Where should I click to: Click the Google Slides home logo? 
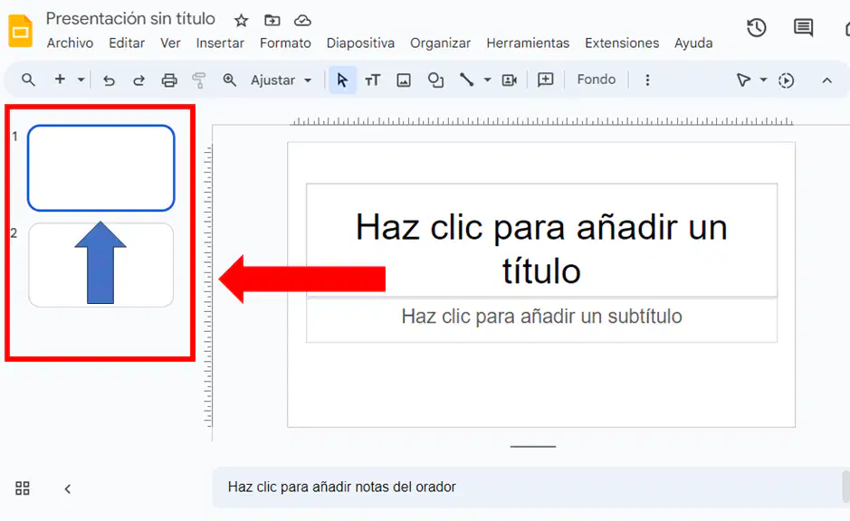click(21, 31)
